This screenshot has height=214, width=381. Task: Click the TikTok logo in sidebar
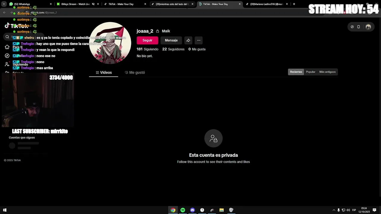(17, 26)
